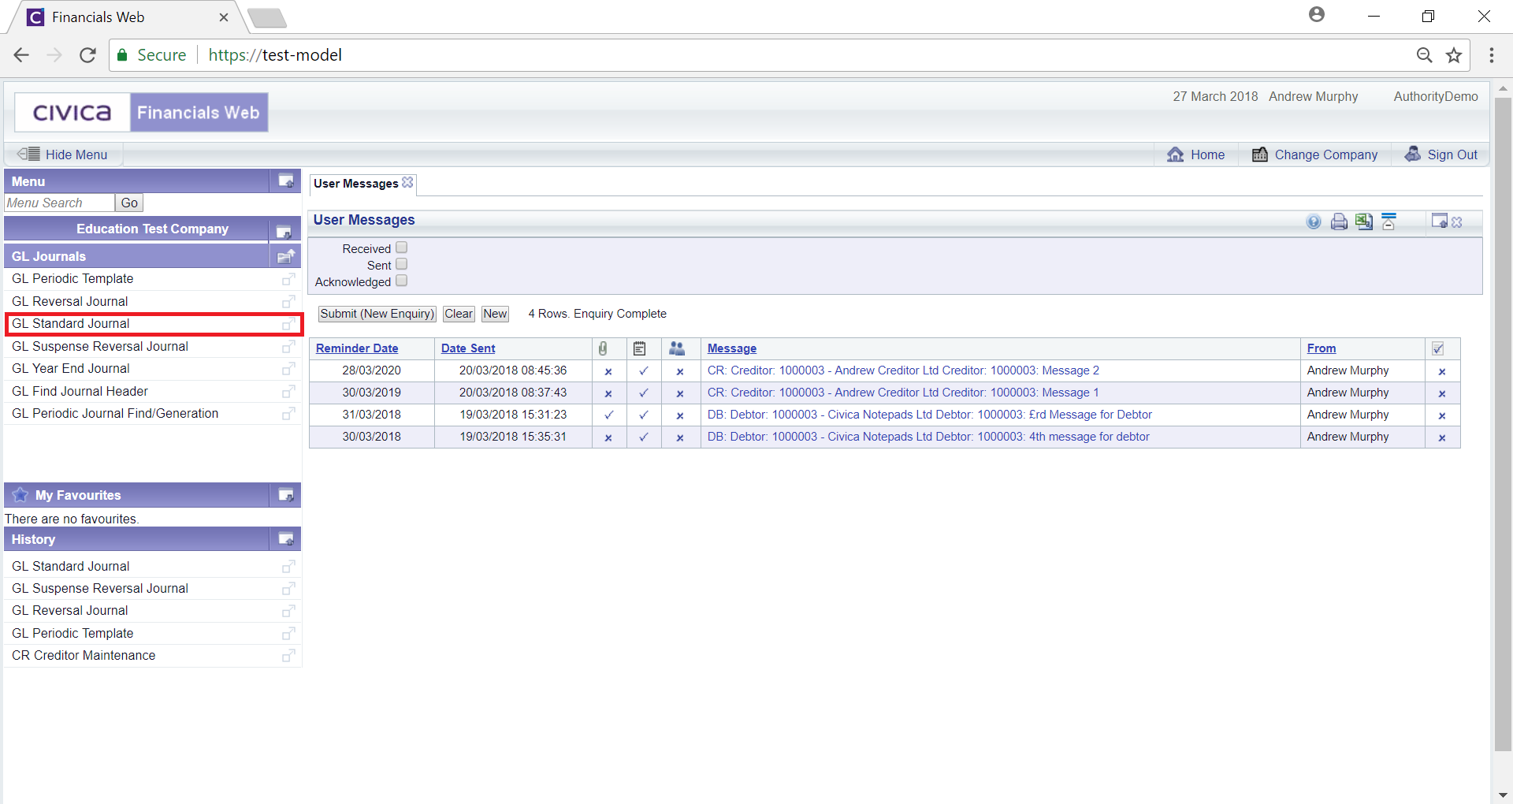Open GL Find Journal Header menu item
Viewport: 1513px width, 804px height.
80,391
